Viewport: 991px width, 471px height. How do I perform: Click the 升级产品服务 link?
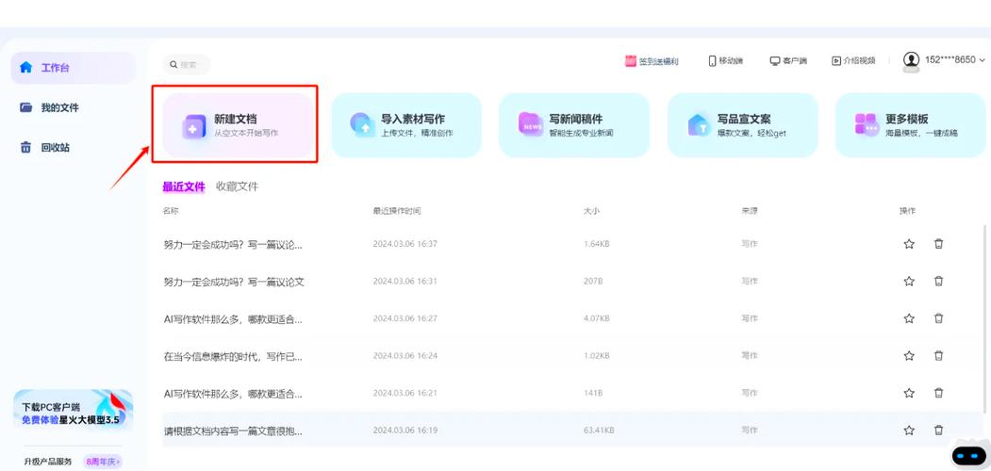pyautogui.click(x=48, y=462)
